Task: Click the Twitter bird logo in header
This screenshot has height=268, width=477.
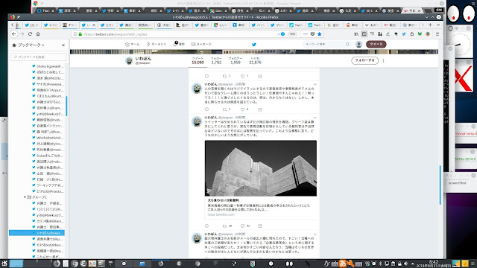Action: tap(254, 45)
